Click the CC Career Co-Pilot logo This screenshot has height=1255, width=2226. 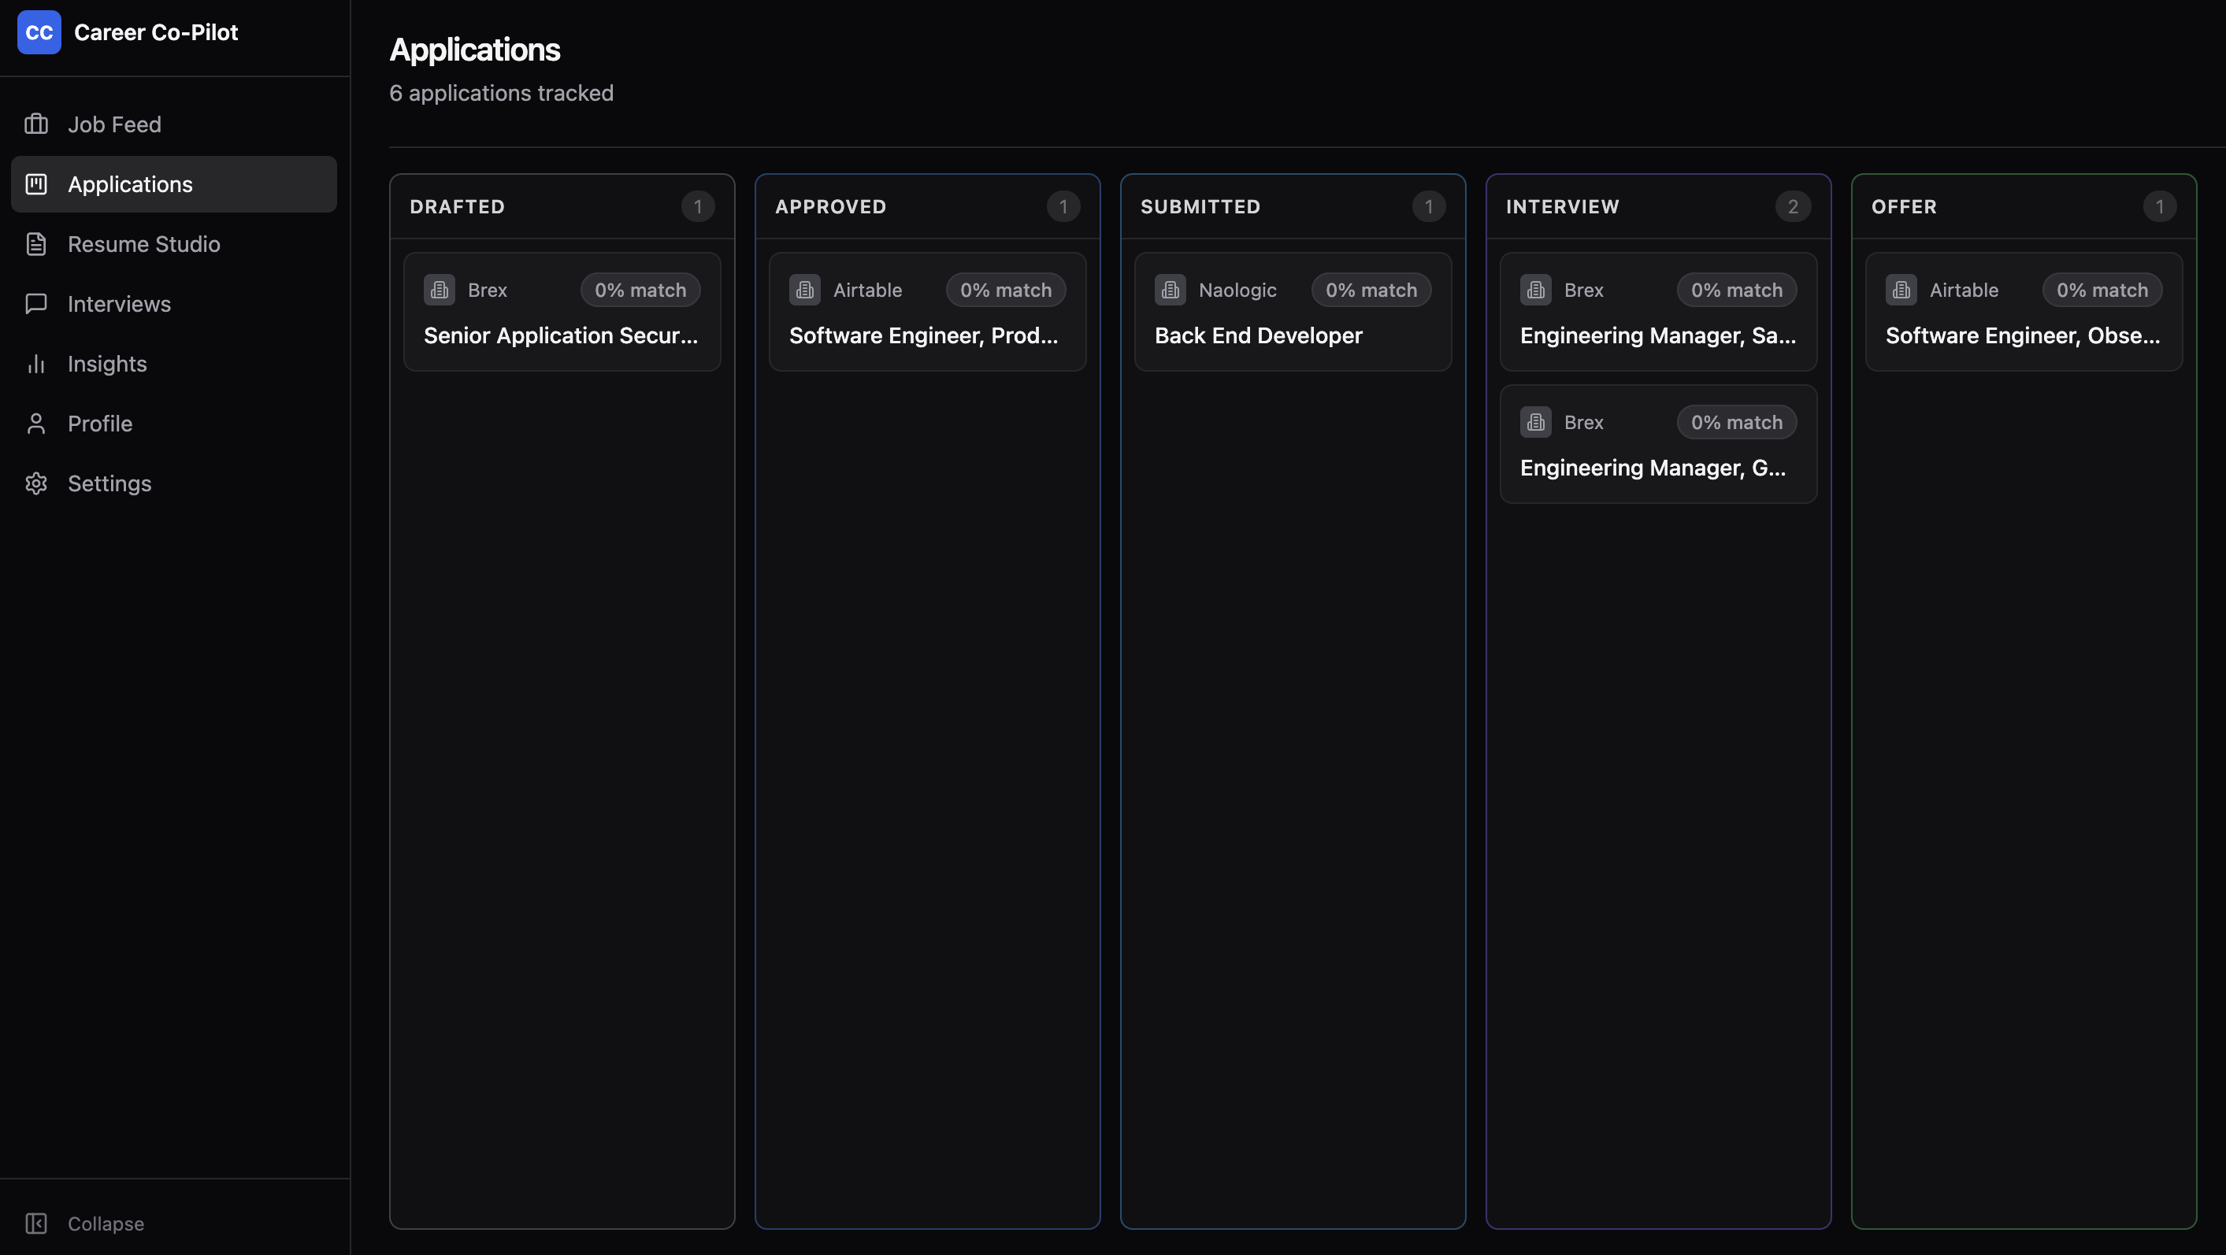pyautogui.click(x=39, y=33)
